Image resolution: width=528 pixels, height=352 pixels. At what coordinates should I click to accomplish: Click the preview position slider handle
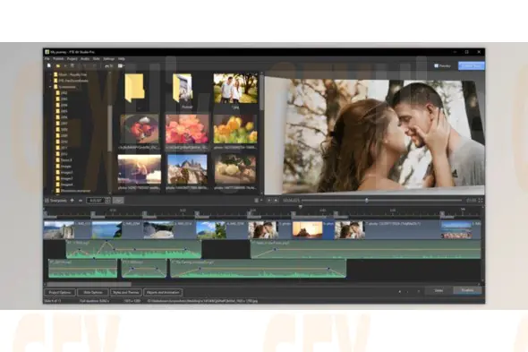pyautogui.click(x=367, y=201)
